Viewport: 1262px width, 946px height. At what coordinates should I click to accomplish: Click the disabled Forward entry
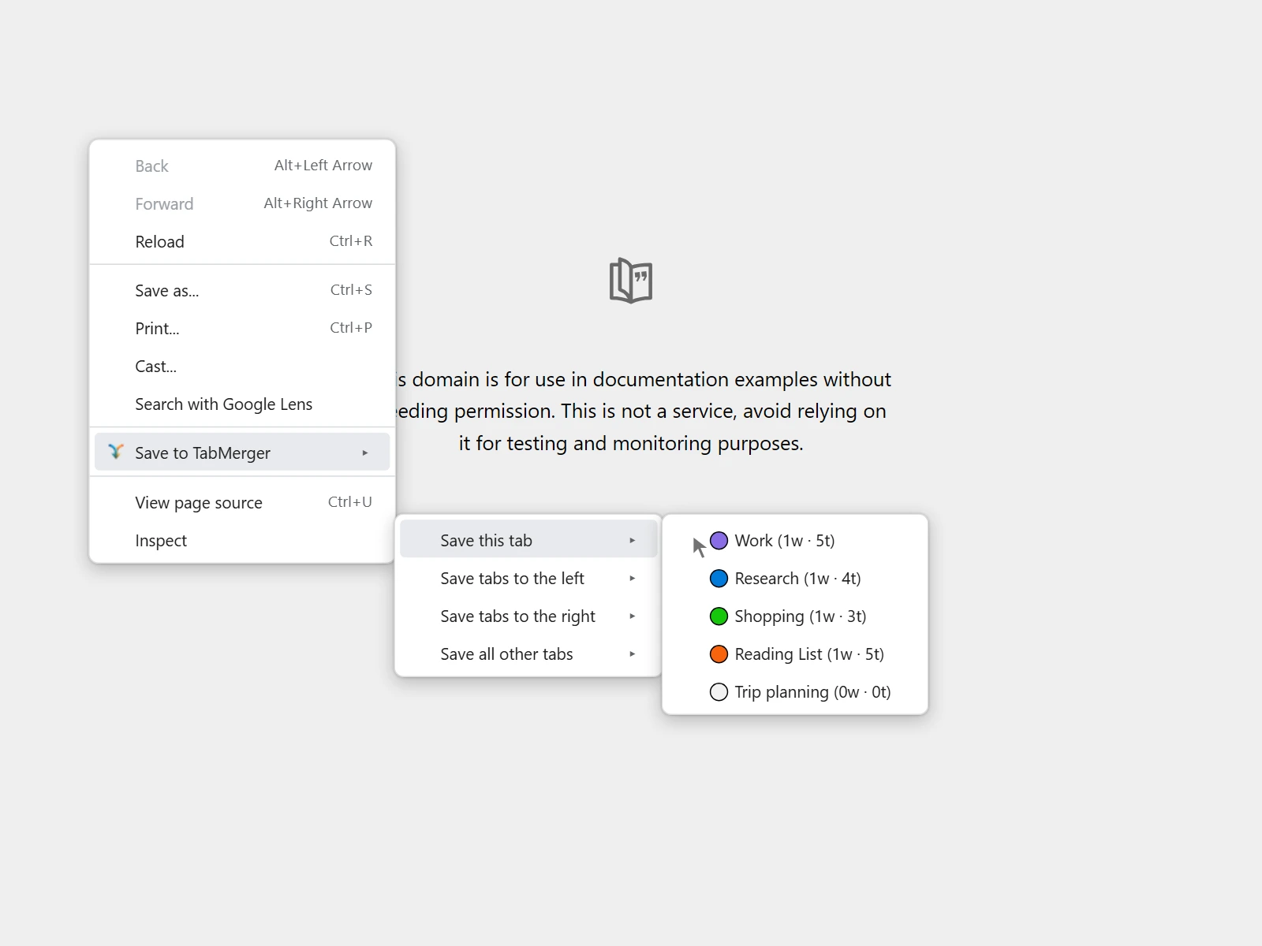pos(242,204)
